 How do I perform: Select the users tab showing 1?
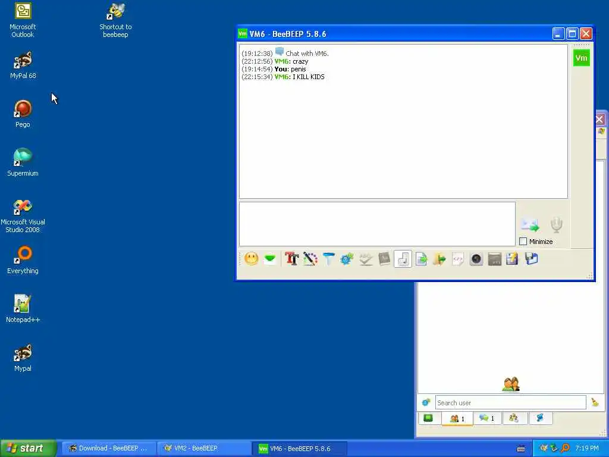tap(457, 418)
